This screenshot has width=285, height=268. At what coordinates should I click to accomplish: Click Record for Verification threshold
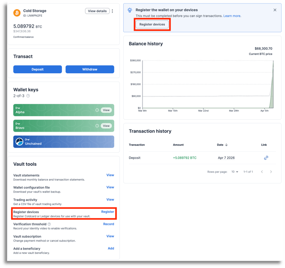tap(108, 224)
